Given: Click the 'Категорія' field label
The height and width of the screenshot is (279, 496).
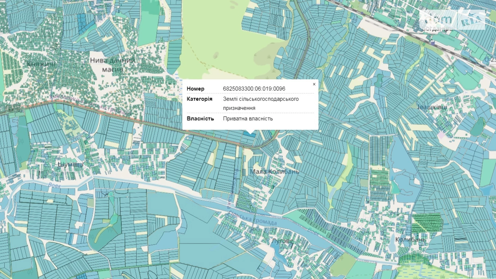Looking at the screenshot, I should [199, 99].
